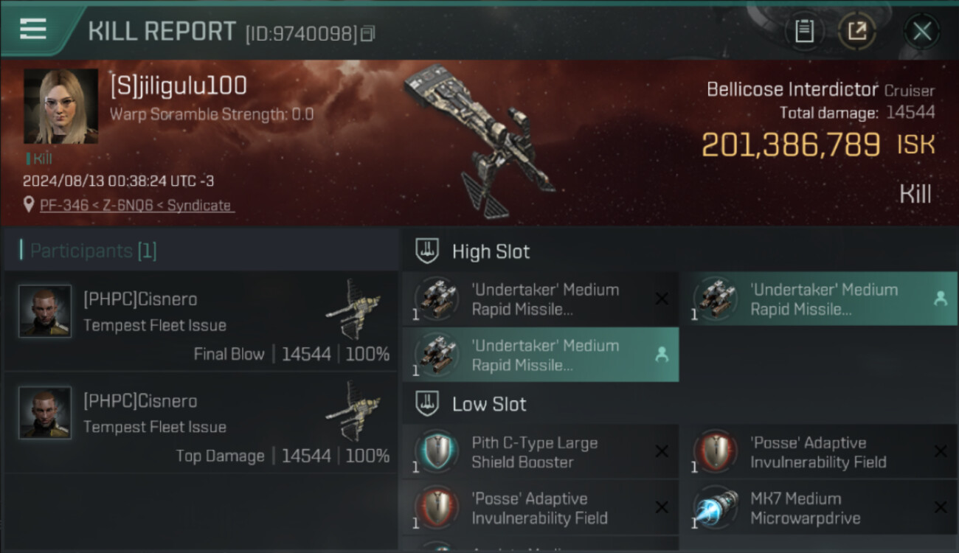Select destroyed 'Undertaker' Rapid Missile launcher
The width and height of the screenshot is (959, 553).
coord(540,299)
